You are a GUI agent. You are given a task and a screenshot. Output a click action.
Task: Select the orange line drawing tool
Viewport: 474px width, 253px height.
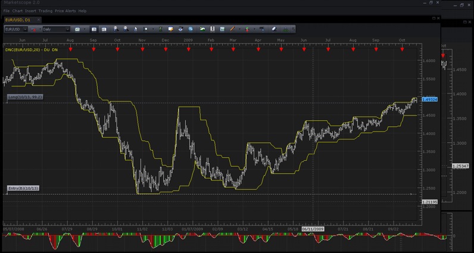pos(232,29)
